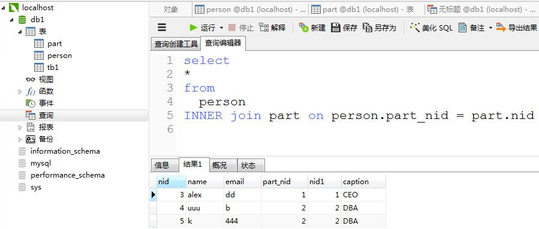Screen dimensions: 539x229
Task: Select the cell containing alex
Action: click(x=205, y=195)
